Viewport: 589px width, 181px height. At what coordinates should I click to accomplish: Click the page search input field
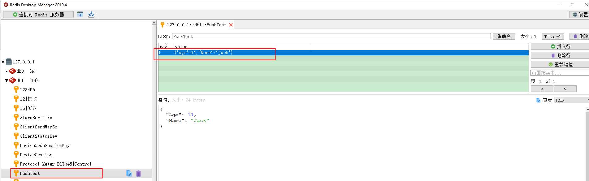tap(560, 73)
